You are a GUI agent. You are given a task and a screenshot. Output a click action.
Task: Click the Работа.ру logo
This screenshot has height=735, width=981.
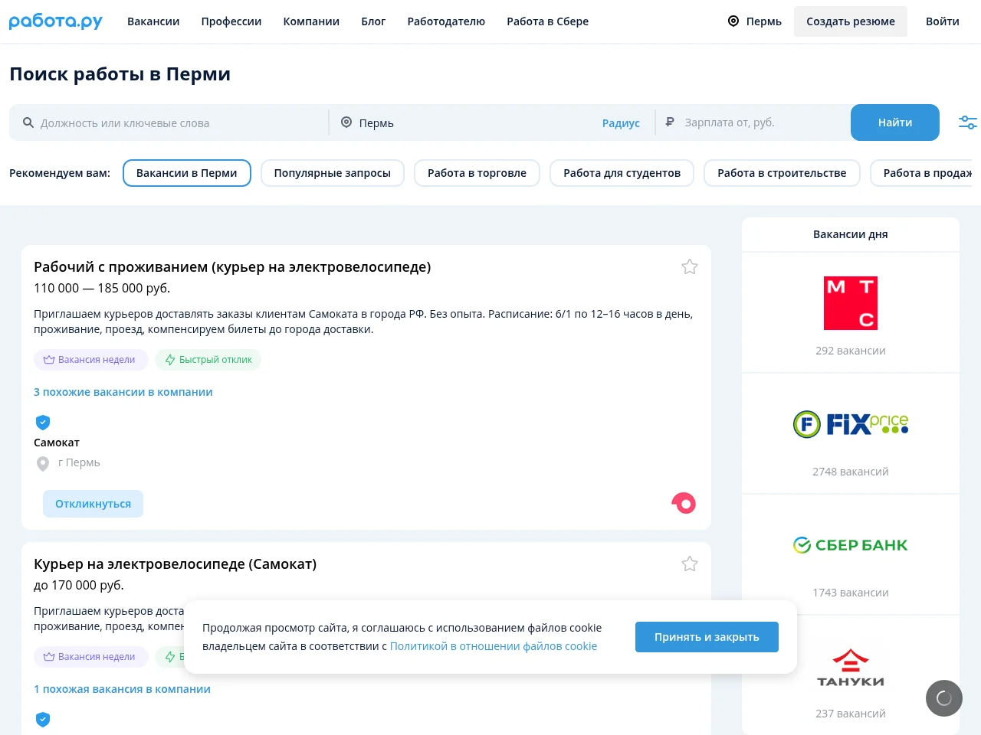56,21
